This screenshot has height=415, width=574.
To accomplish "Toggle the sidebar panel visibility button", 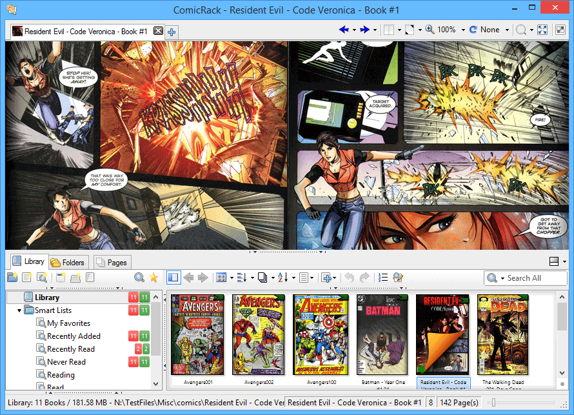I will [173, 278].
